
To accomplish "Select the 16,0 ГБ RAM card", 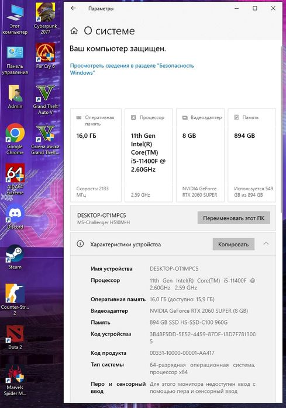I will coord(96,155).
